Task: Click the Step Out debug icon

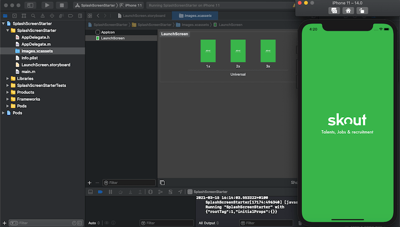Action: pyautogui.click(x=140, y=192)
